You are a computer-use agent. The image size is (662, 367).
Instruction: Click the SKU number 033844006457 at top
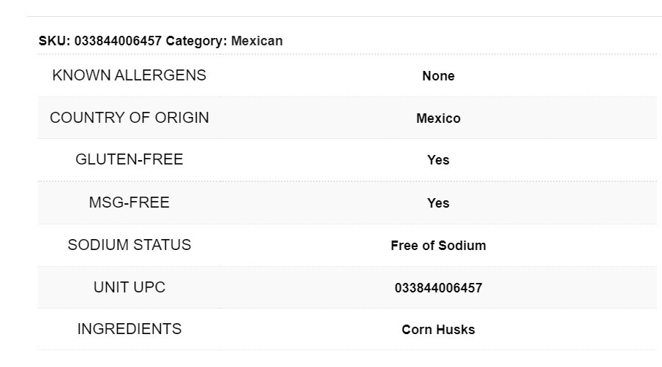pos(118,41)
